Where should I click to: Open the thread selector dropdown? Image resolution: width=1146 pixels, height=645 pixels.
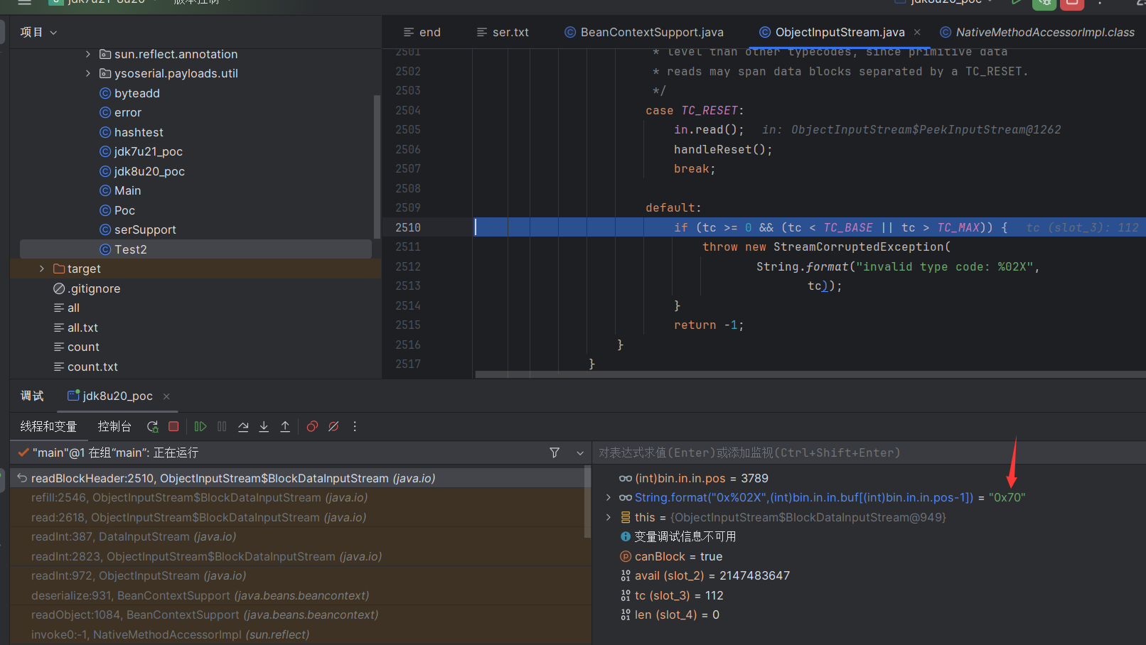coord(580,452)
